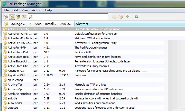Select AutoLoader package icon
185x111 pixels.
click(5, 103)
